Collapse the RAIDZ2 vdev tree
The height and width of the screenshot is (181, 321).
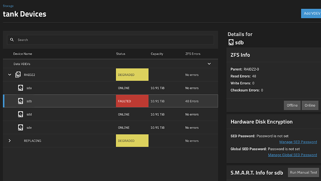coord(10,75)
